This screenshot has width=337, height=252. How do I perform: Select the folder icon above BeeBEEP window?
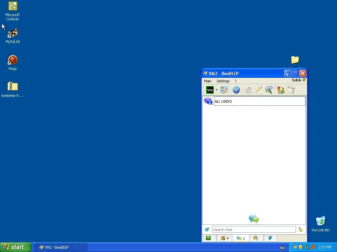[x=295, y=60]
